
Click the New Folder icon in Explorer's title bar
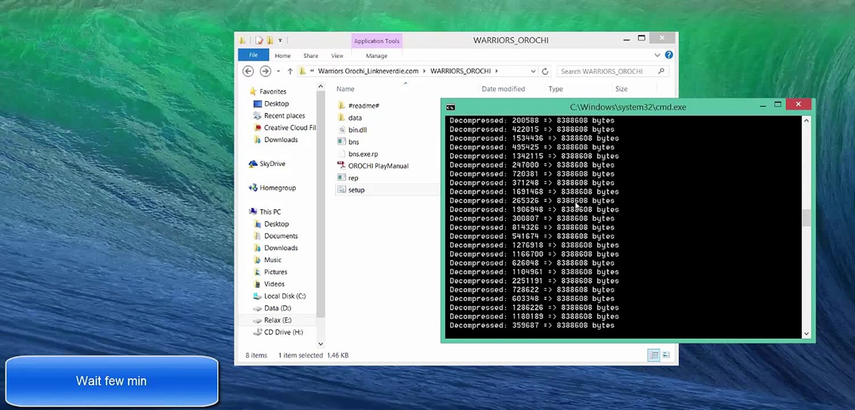click(270, 40)
